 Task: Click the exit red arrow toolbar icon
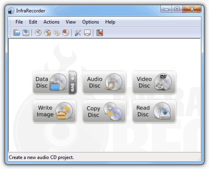[x=100, y=33]
